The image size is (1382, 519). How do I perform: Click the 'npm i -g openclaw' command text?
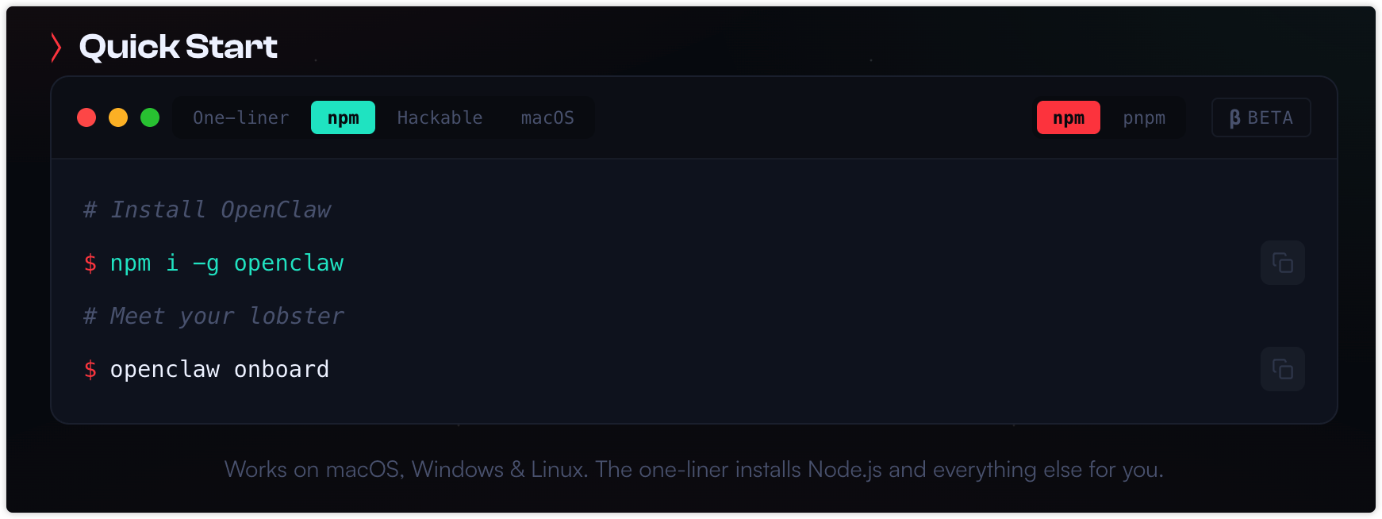227,263
